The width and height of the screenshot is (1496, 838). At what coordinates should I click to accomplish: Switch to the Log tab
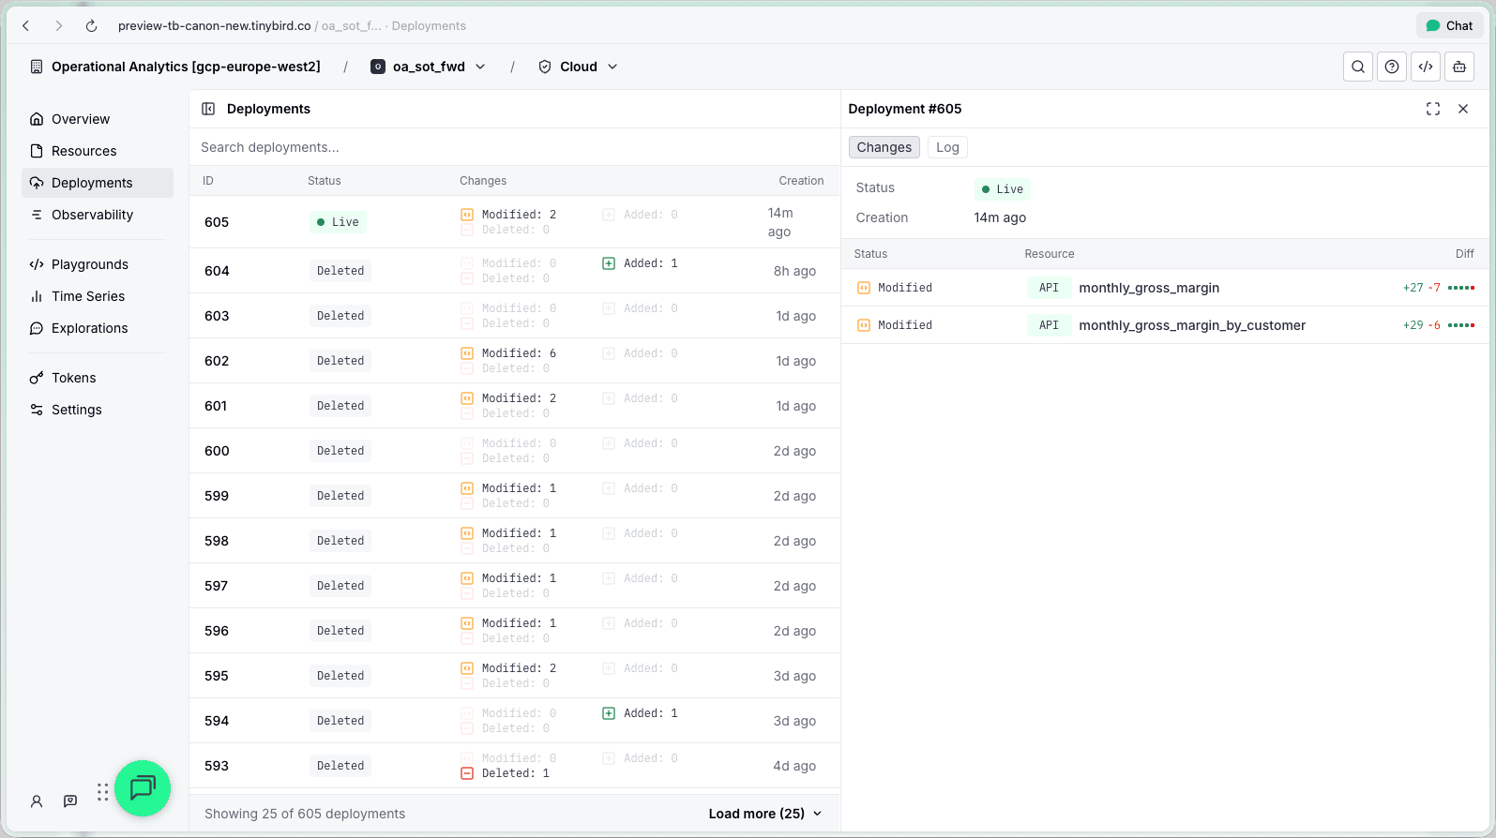pos(947,147)
